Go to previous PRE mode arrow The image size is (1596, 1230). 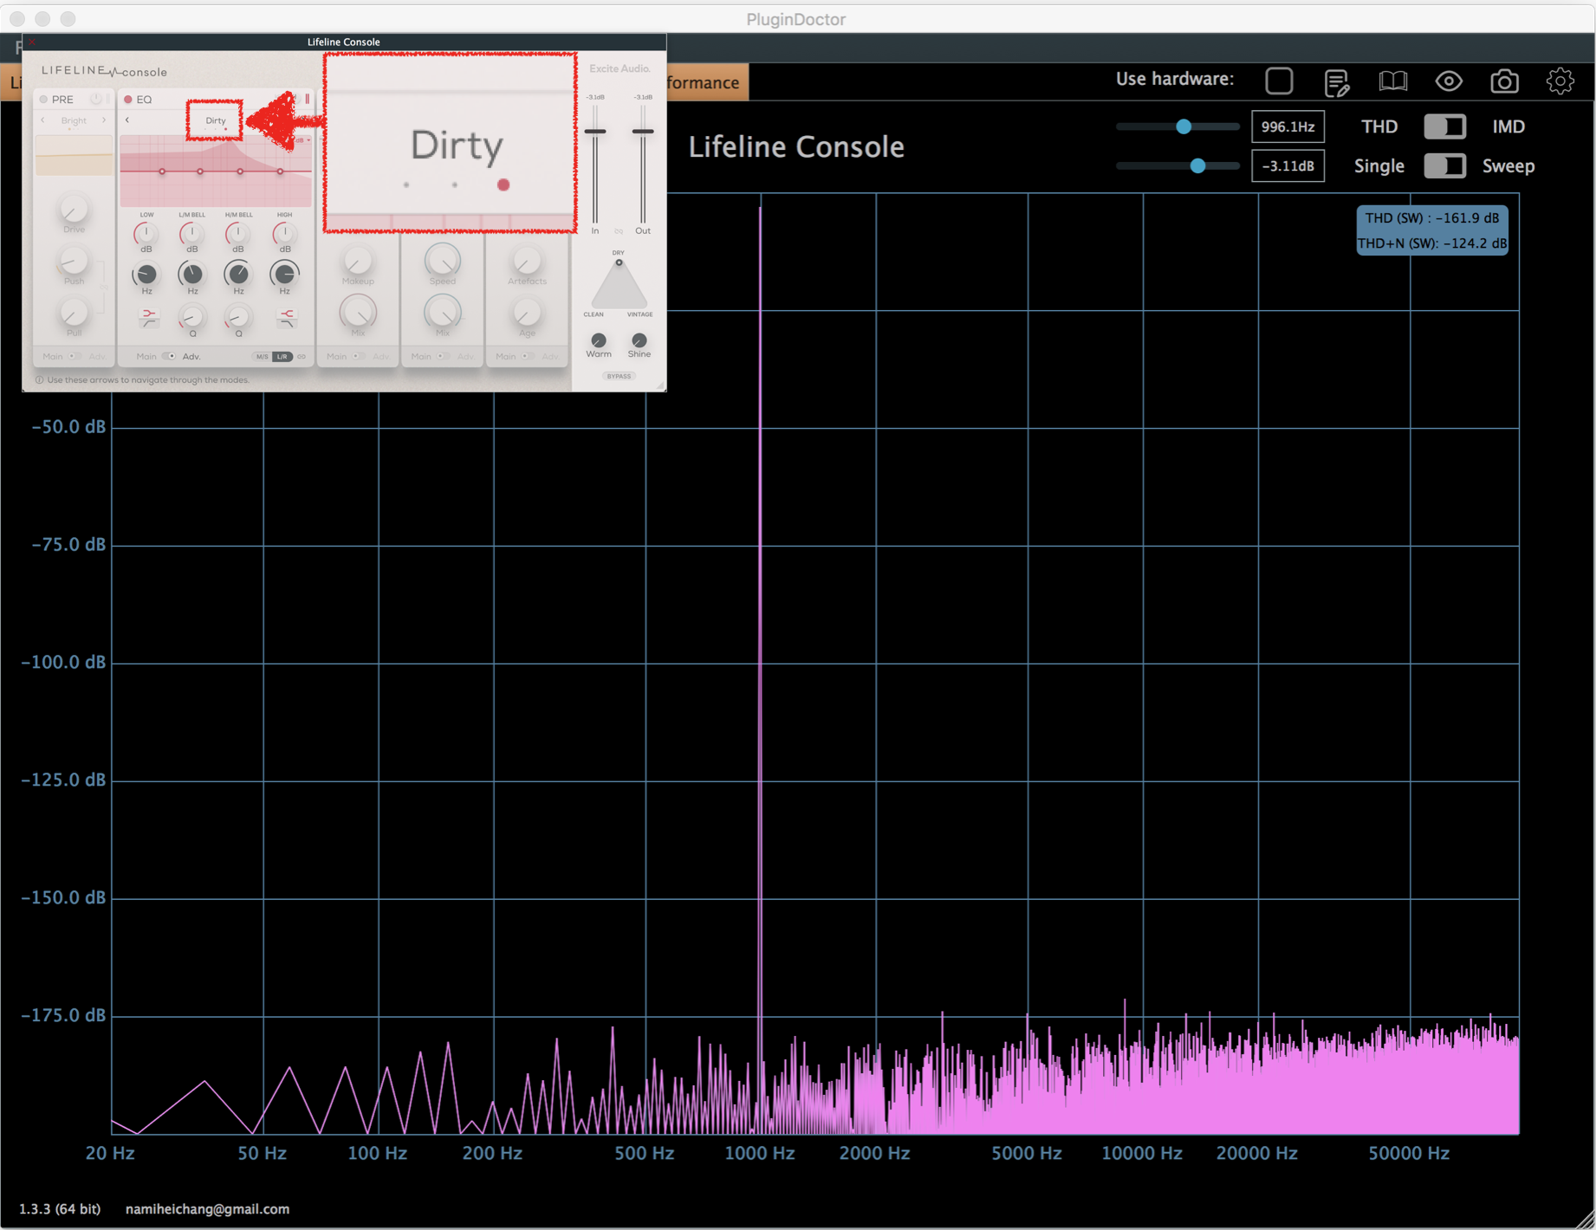(43, 120)
